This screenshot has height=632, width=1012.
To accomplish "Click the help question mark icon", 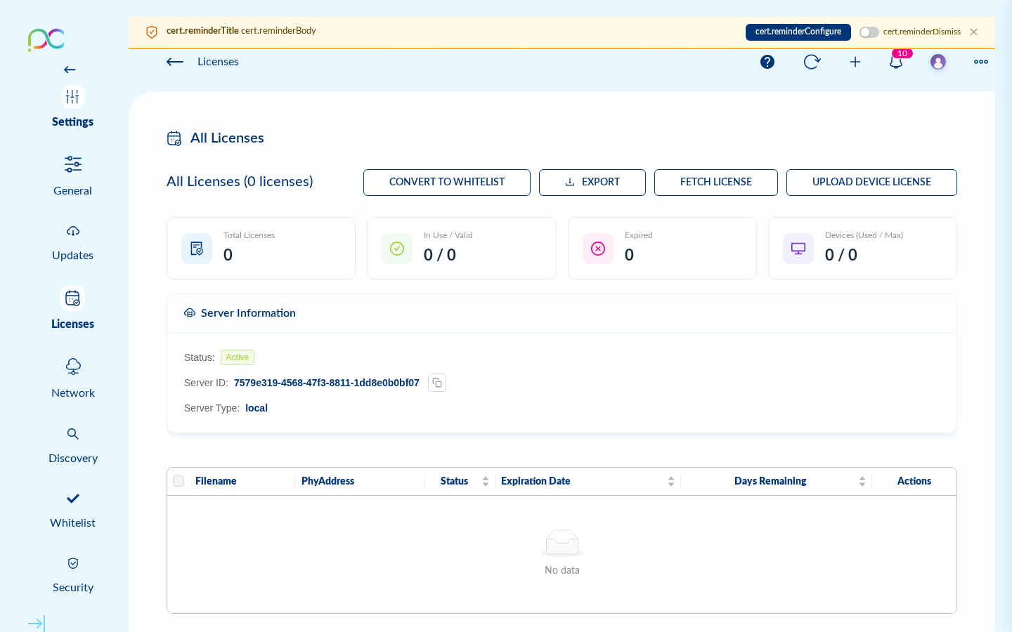I will 767,62.
